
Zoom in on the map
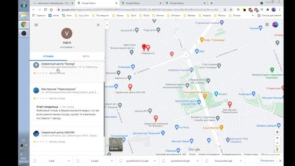(x=277, y=138)
